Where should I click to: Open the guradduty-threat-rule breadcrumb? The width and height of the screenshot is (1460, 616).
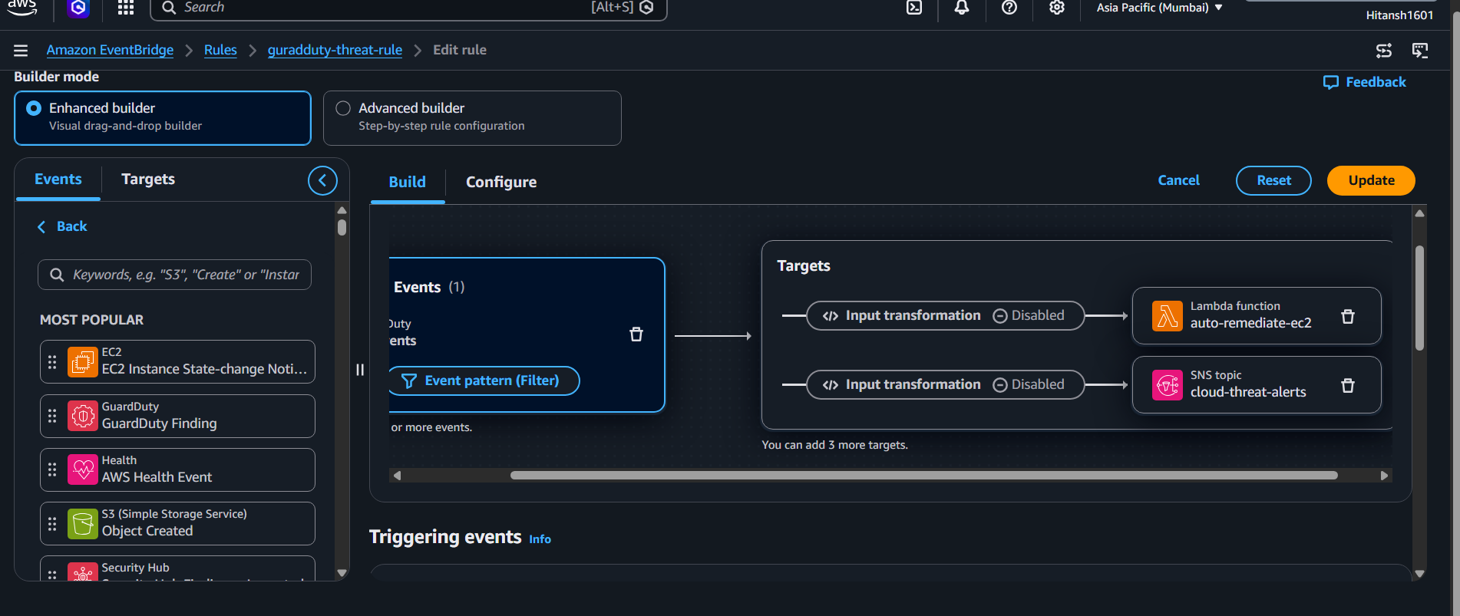(x=335, y=51)
